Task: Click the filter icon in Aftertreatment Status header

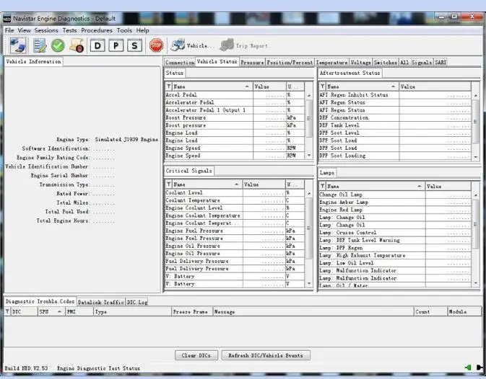Action: pyautogui.click(x=322, y=86)
